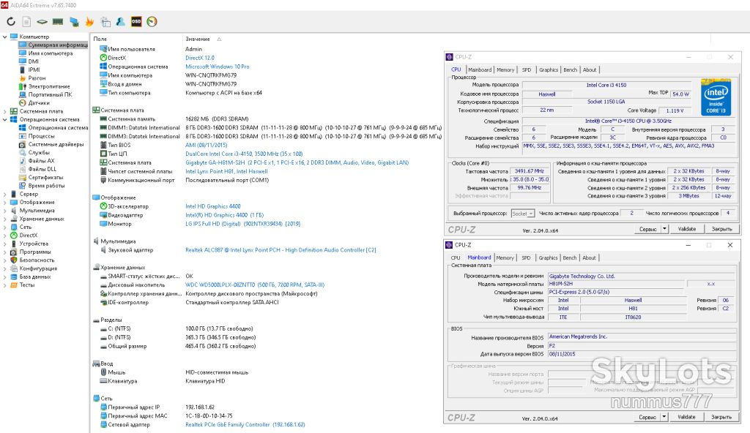Viewport: 750px width, 433px height.
Task: Select Системные драйверы in the tree
Action: 56,144
